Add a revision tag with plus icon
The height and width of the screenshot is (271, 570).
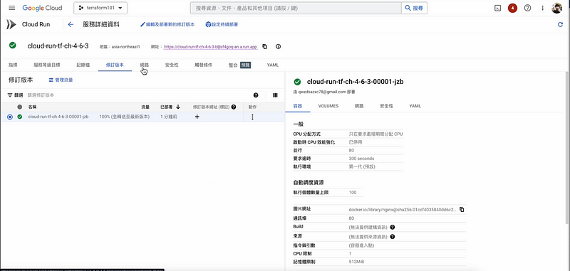click(x=197, y=117)
